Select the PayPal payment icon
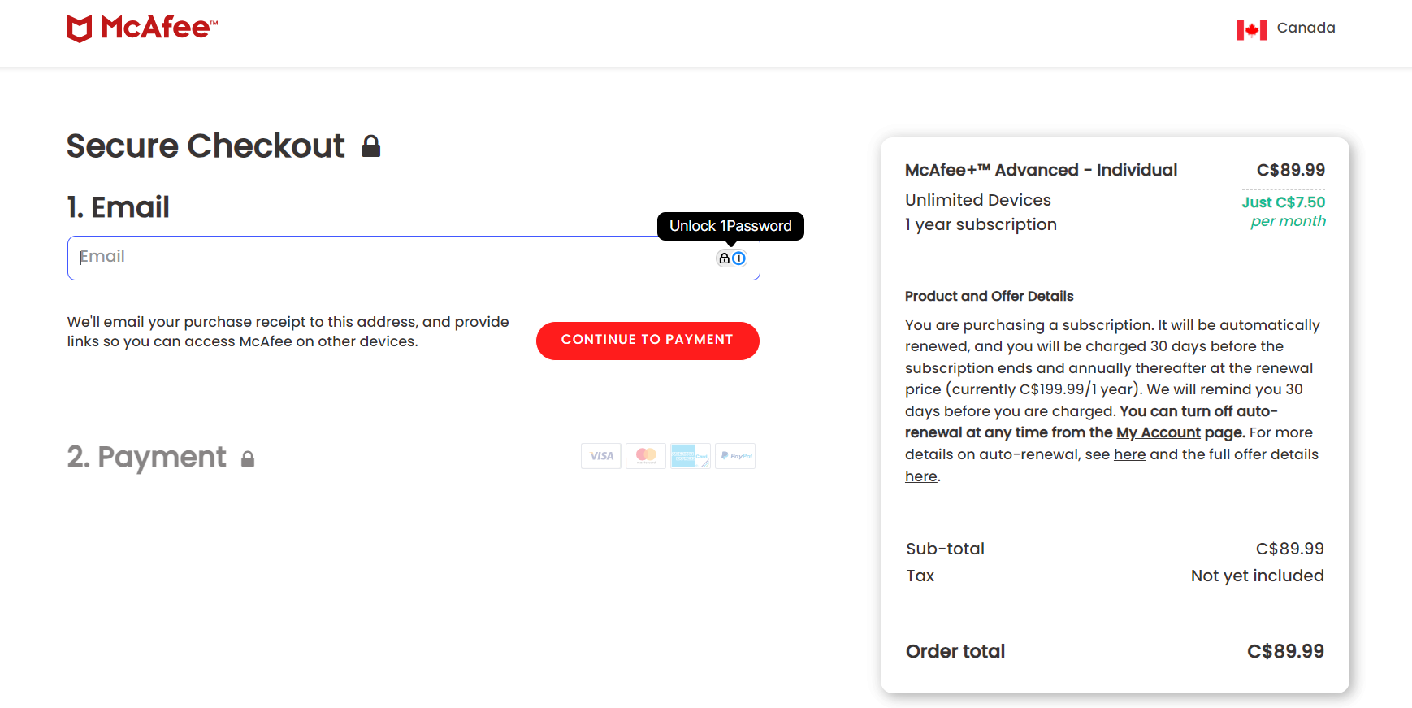Viewport: 1412px width, 708px height. 735,456
